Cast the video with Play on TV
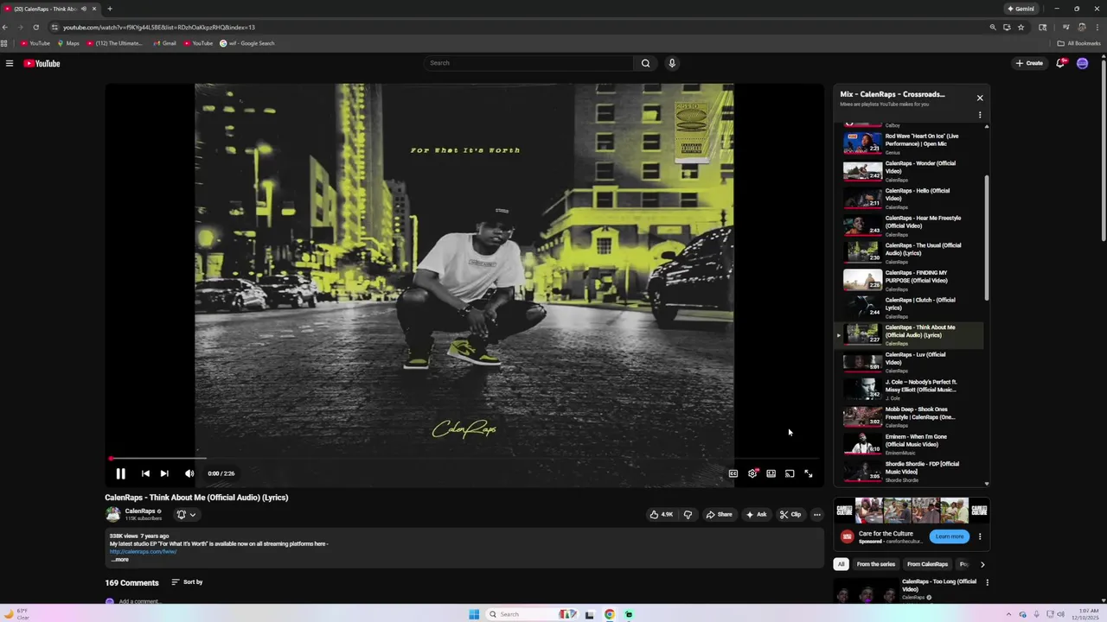1107x622 pixels. coord(790,473)
